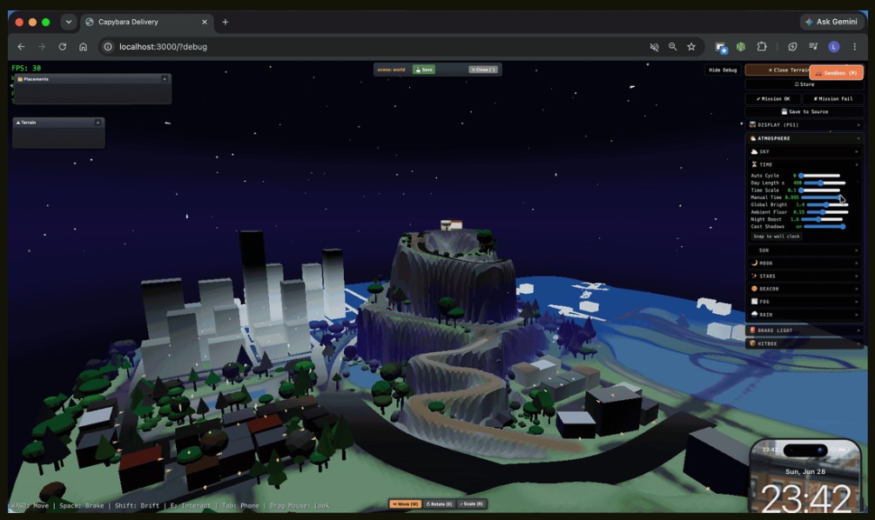Screen dimensions: 875x520
Task: Click the 'scene: world' label
Action: 391,70
